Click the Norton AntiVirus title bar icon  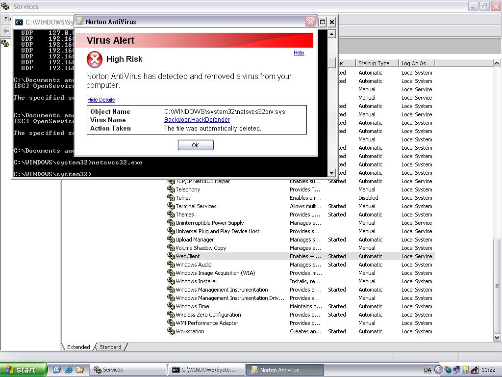pyautogui.click(x=80, y=22)
